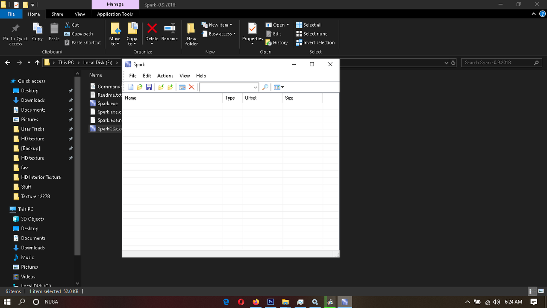Switch to large icons view in status bar

pos(541,291)
